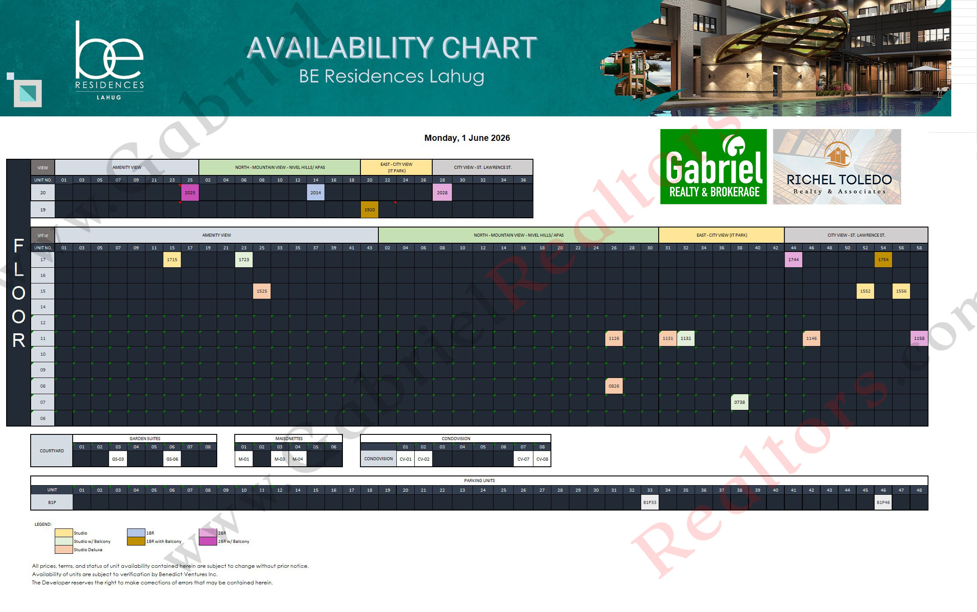Select condovision unit CV-07
Screen dimensions: 977x612
click(x=523, y=459)
